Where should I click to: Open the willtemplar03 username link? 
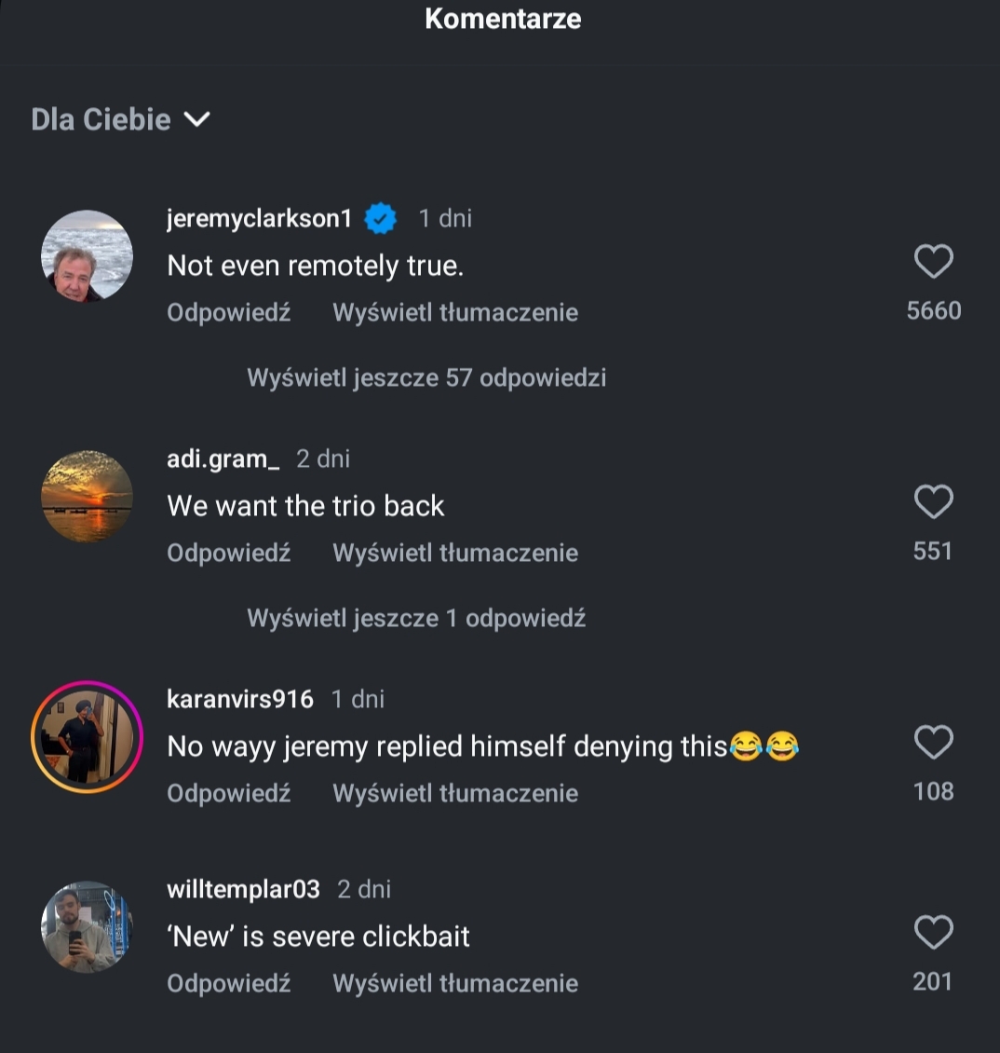click(x=243, y=889)
